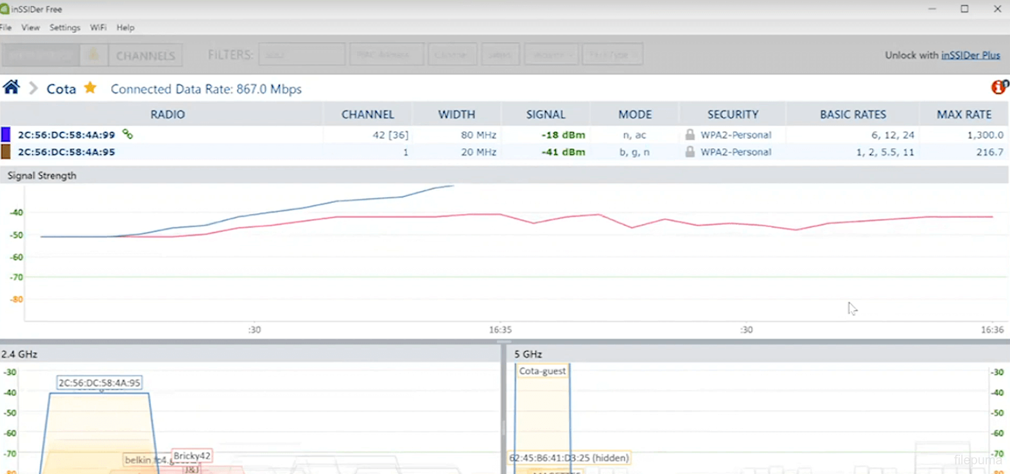Click the lock icon on the 20 MHz radio row
This screenshot has width=1010, height=474.
pyautogui.click(x=690, y=152)
